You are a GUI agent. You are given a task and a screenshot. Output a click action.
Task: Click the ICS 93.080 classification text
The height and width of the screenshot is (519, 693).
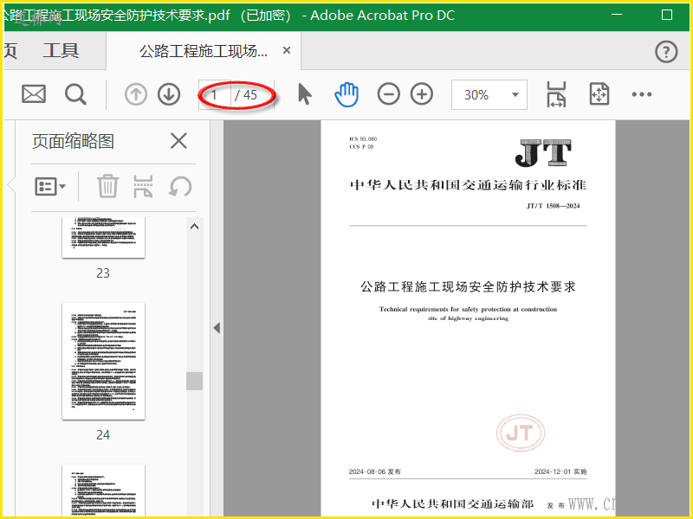click(363, 138)
